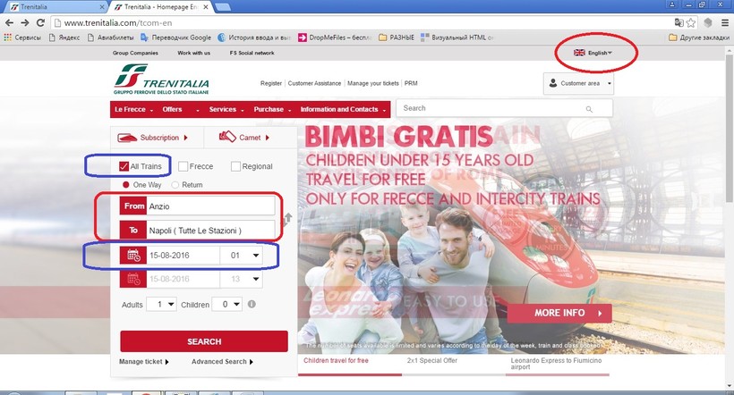Click the departure date field 15-08-2016
Screen dimensions: 734x395
(x=183, y=256)
